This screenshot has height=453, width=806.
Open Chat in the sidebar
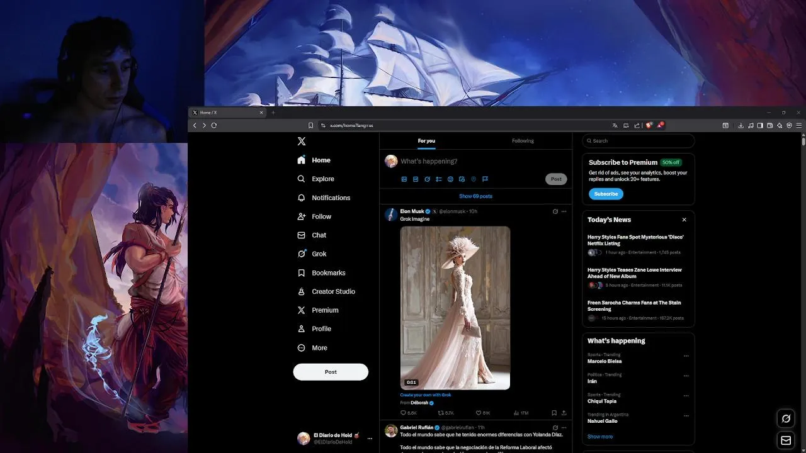pyautogui.click(x=312, y=235)
